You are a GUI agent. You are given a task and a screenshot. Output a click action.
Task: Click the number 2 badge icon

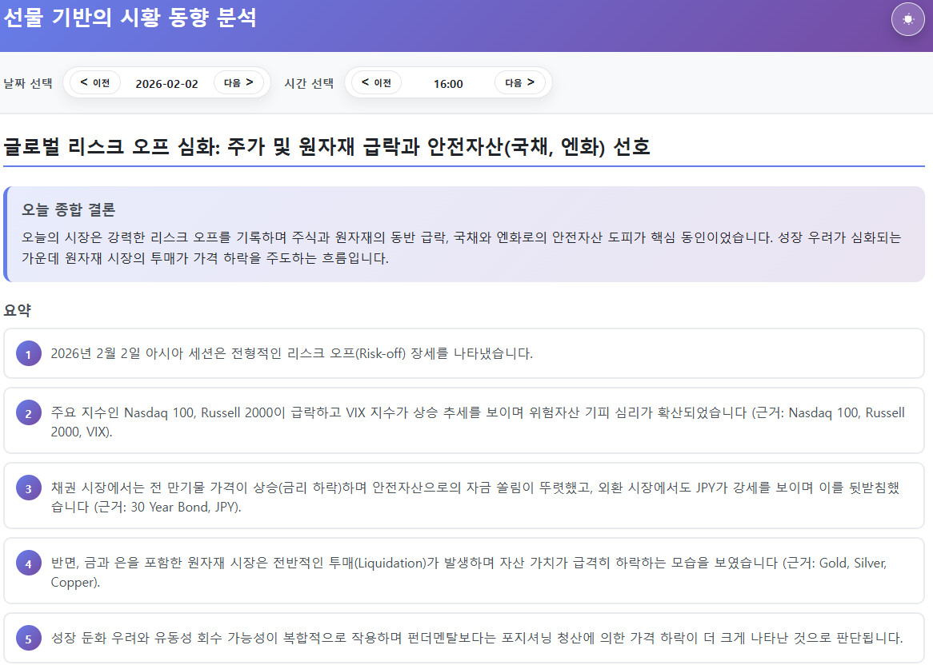click(x=29, y=413)
